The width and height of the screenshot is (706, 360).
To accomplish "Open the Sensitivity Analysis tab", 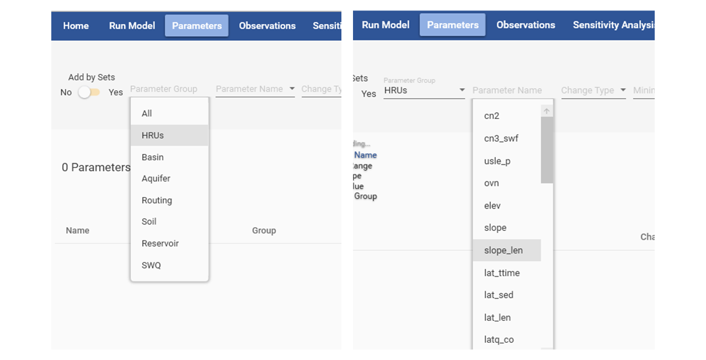I will click(x=613, y=25).
